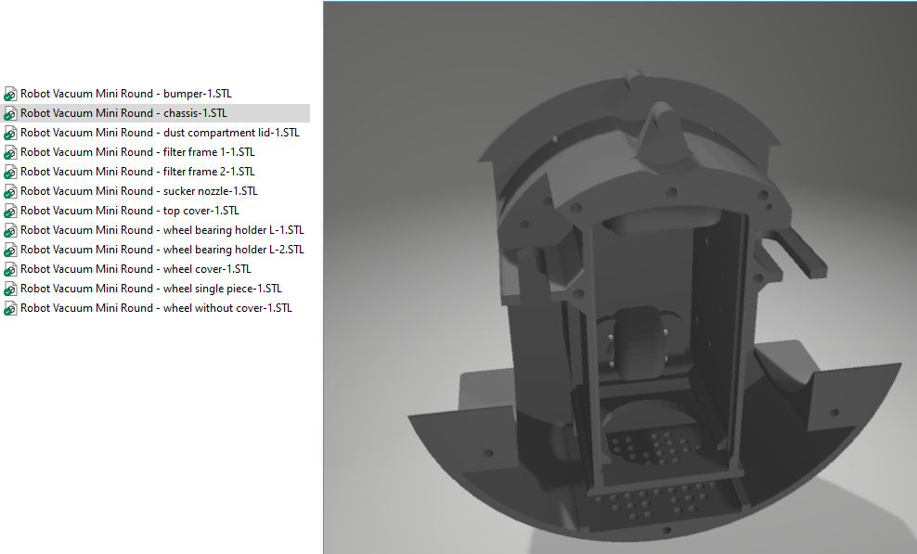Click the icon beside wheel single piece-1.STL

[x=11, y=289]
